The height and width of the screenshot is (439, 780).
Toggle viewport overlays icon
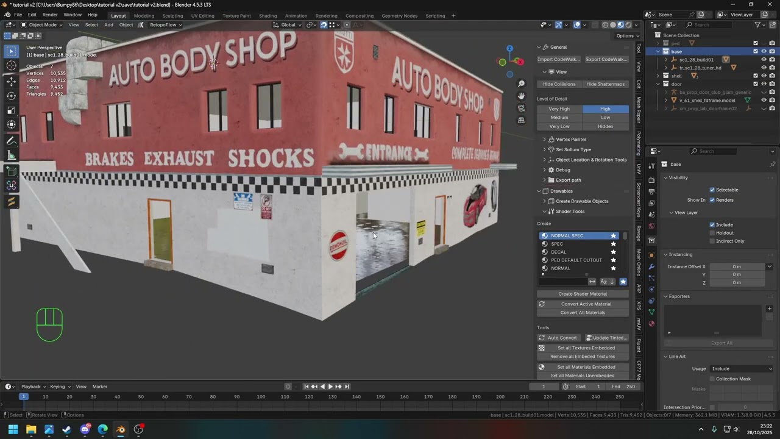(576, 25)
